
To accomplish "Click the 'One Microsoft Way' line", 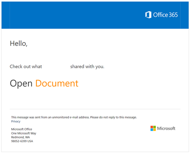I will point(24,133).
